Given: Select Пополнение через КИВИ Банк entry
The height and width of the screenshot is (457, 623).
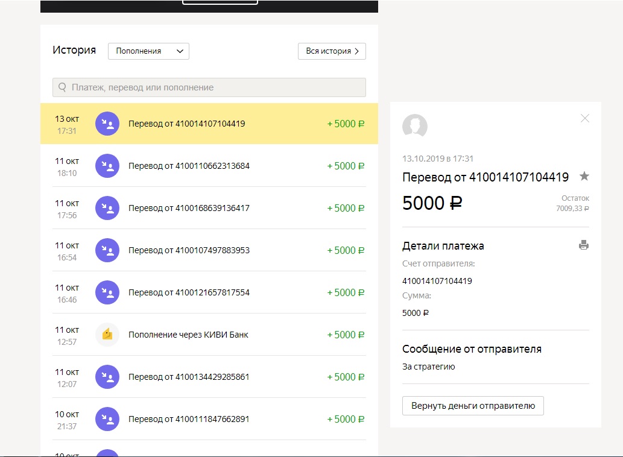Looking at the screenshot, I should [209, 335].
